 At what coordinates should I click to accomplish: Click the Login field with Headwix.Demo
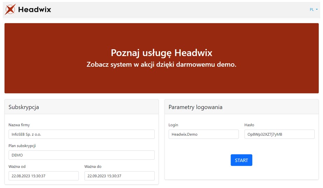(204, 134)
